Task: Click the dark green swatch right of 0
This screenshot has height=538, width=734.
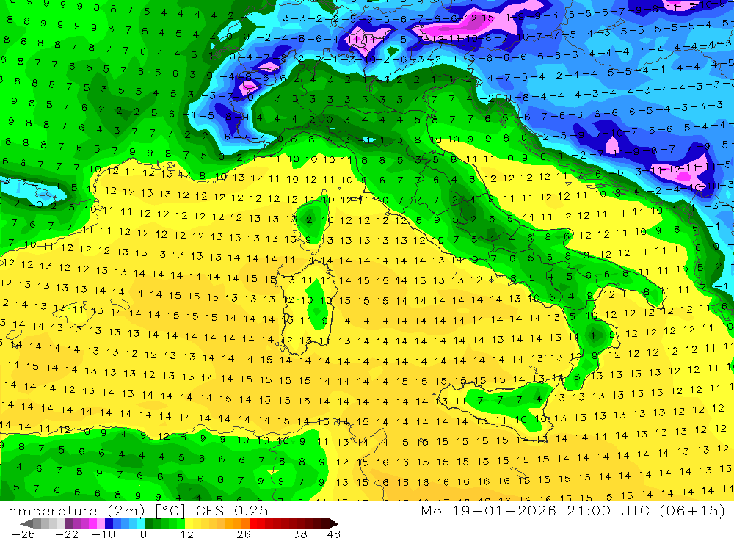Action: pos(149,523)
